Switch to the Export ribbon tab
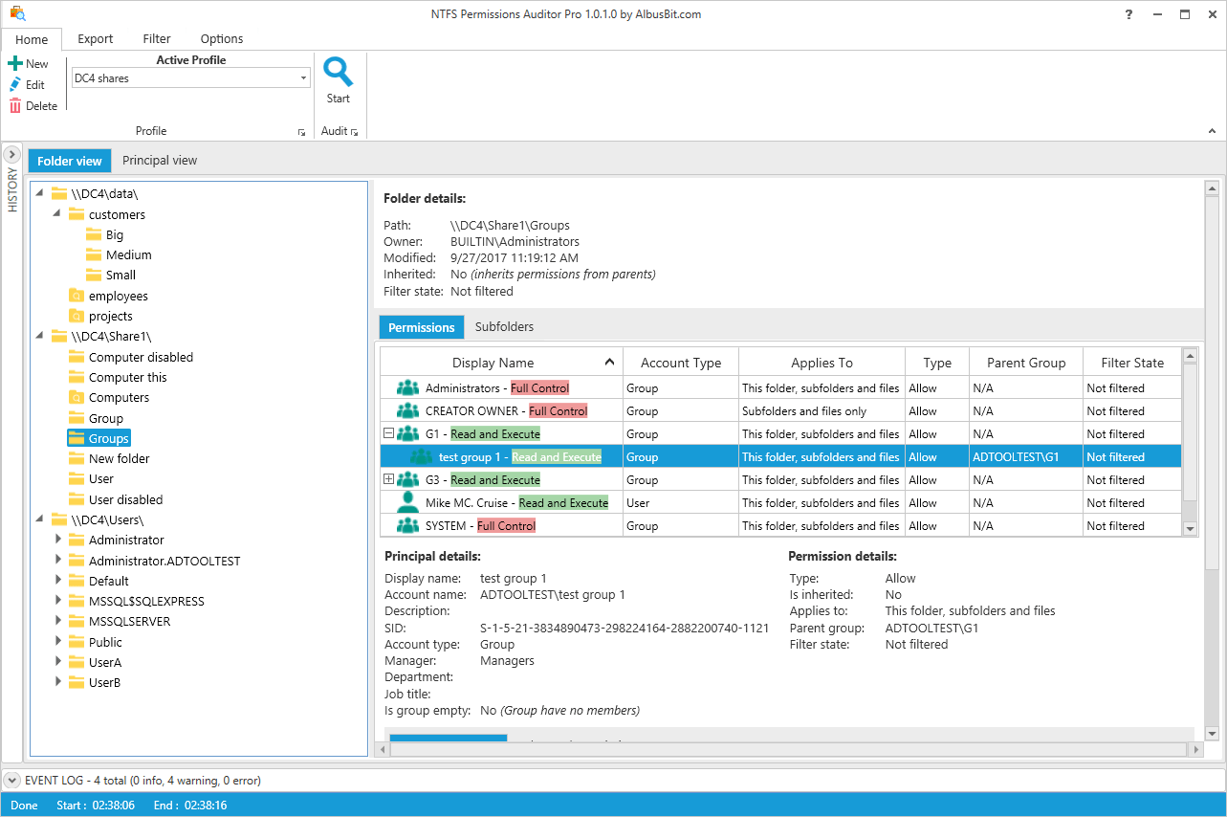This screenshot has height=817, width=1227. [95, 38]
